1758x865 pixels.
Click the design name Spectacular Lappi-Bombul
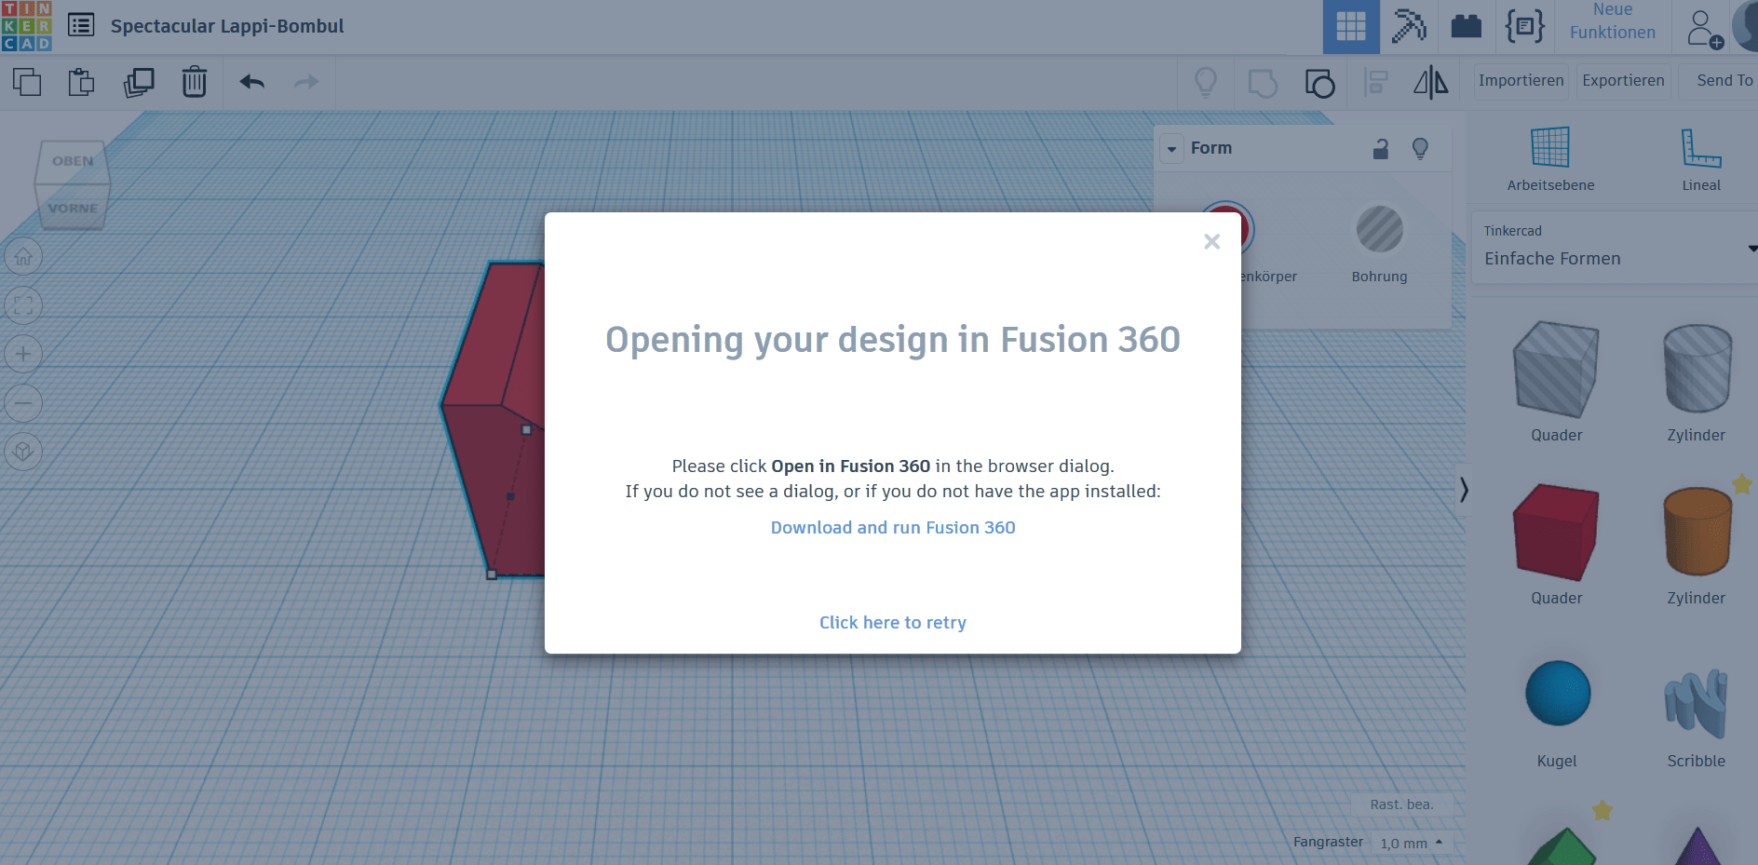point(227,26)
